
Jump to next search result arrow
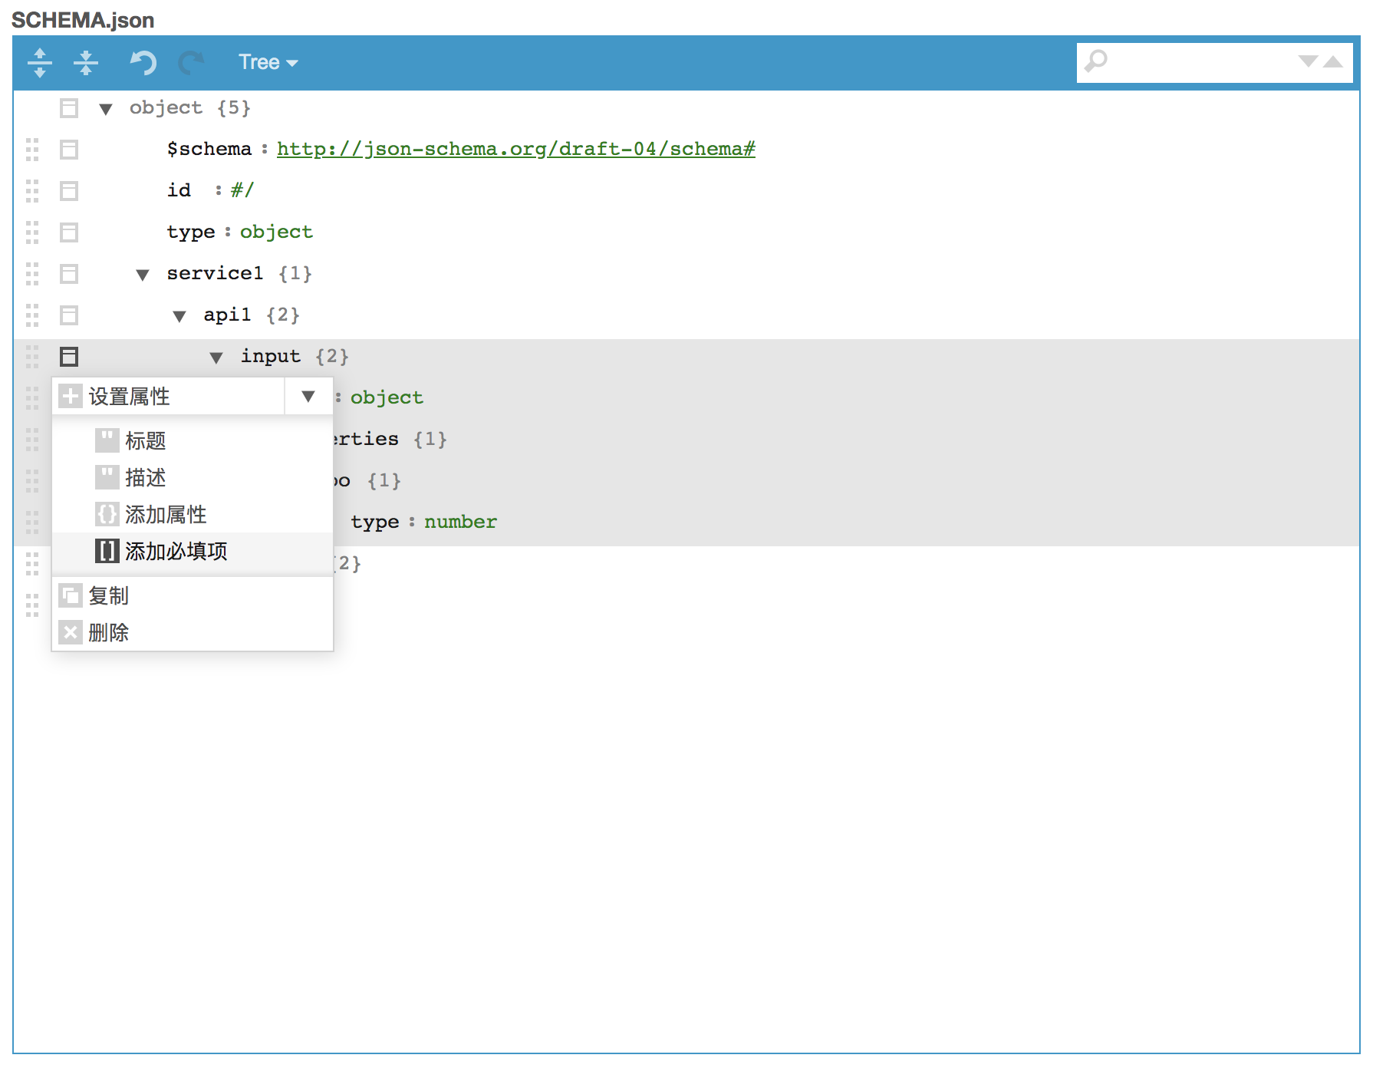click(1308, 61)
